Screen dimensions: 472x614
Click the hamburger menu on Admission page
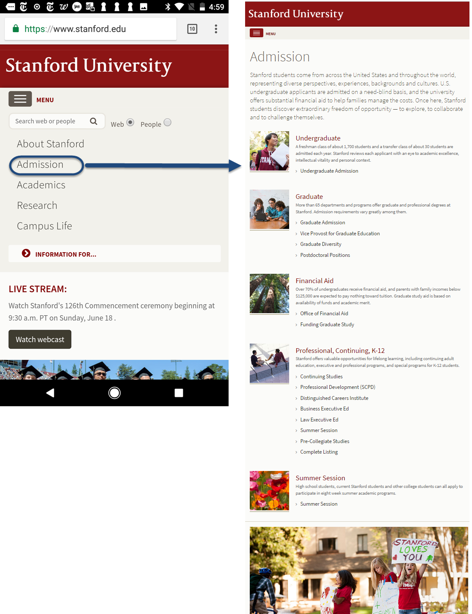click(257, 33)
